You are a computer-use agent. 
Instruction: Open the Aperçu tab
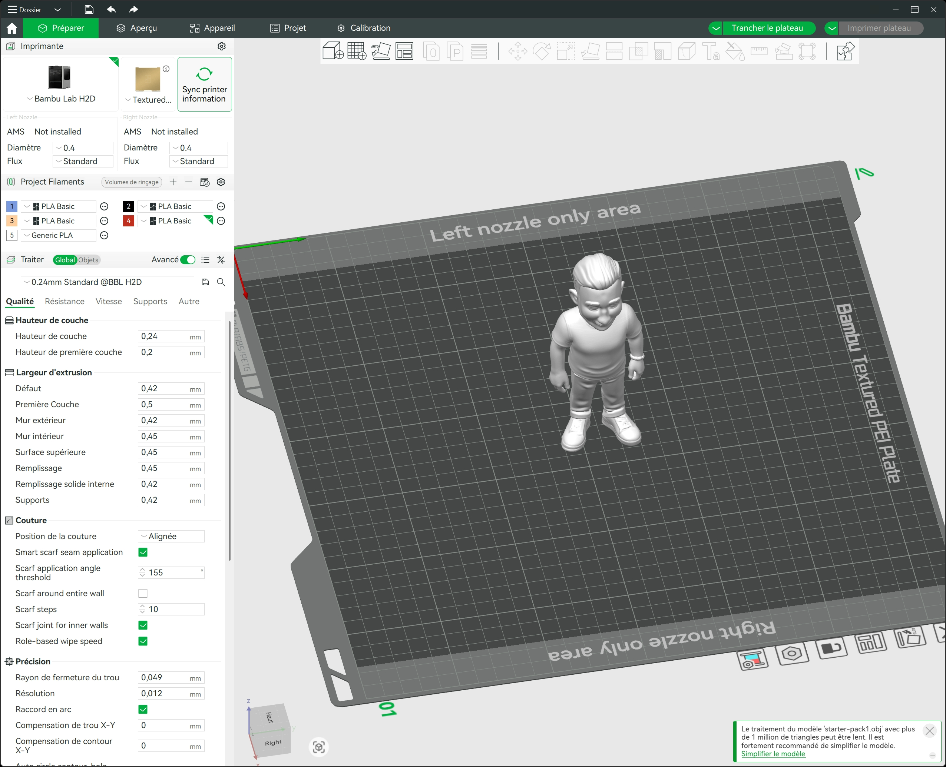coord(136,28)
